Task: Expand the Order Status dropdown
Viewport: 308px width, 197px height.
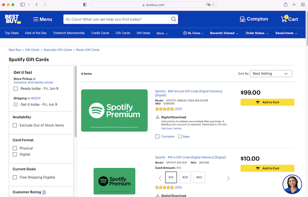Action: tap(257, 33)
